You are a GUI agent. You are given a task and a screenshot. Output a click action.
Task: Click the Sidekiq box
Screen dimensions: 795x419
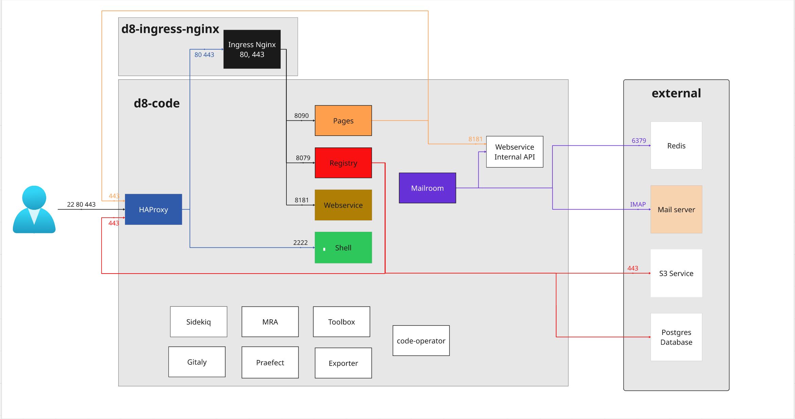coord(198,321)
